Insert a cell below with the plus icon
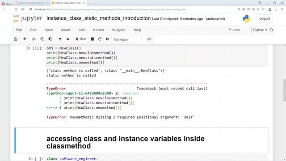The width and height of the screenshot is (286, 161). 25,39
